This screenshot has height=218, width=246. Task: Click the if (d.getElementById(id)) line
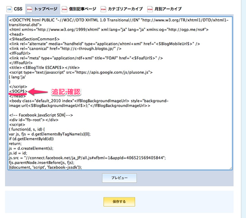pos(31,139)
